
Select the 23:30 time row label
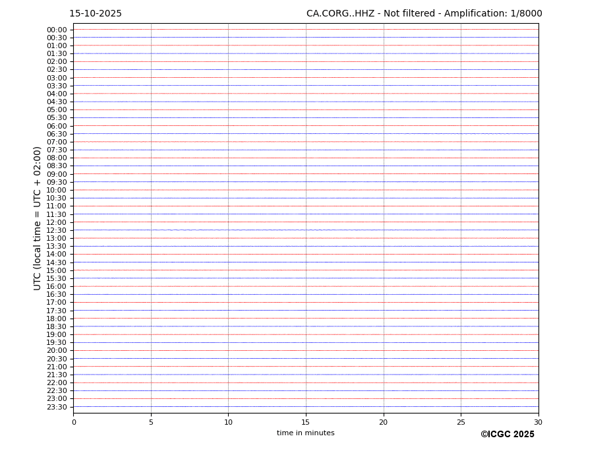(57, 407)
